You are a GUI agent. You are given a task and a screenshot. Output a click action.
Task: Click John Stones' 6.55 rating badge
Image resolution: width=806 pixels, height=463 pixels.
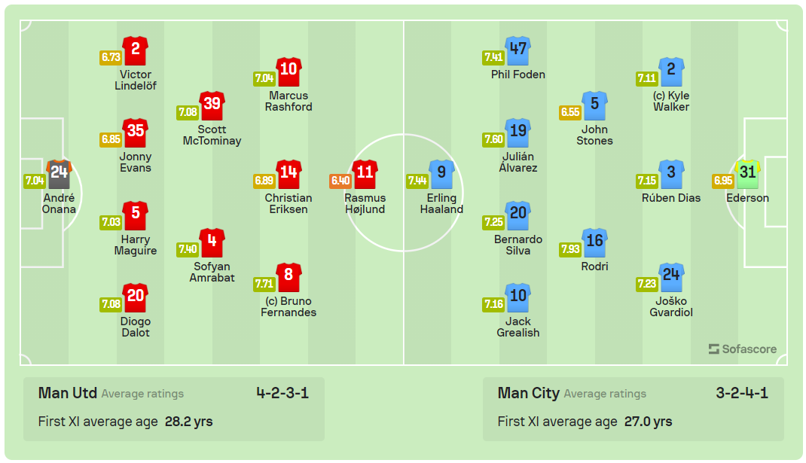point(571,112)
